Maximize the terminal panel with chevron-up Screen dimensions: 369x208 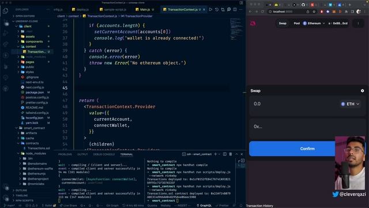click(236, 154)
